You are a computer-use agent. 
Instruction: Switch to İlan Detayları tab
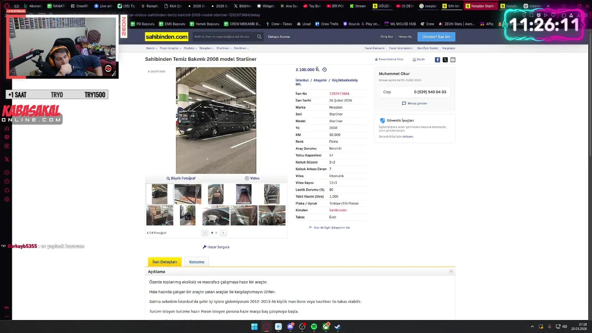coord(165,262)
